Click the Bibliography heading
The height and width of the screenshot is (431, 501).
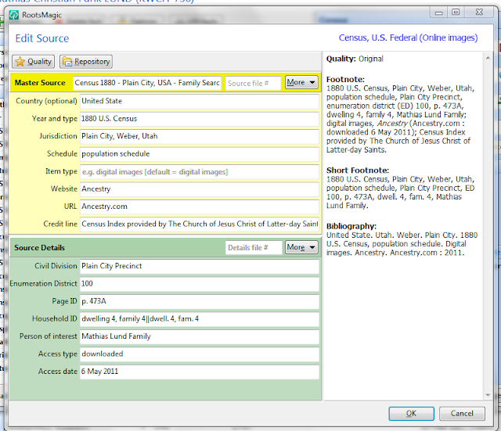[351, 226]
